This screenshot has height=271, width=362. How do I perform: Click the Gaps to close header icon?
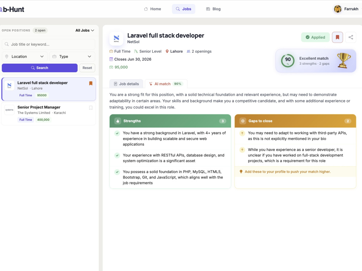243,121
